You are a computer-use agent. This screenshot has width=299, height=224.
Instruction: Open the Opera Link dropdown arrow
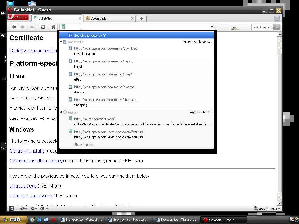[x=26, y=209]
